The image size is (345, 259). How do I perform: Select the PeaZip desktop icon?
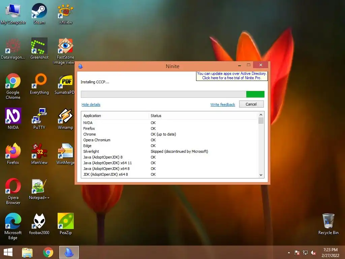[x=65, y=224]
